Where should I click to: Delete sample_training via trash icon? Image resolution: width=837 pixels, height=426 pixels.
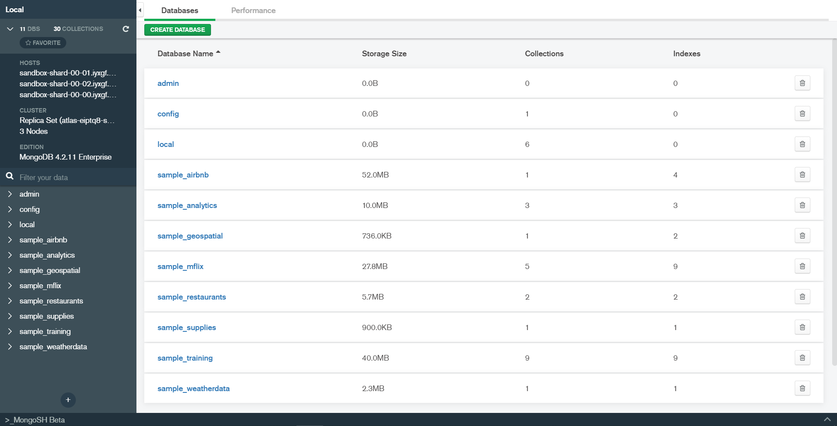(802, 358)
